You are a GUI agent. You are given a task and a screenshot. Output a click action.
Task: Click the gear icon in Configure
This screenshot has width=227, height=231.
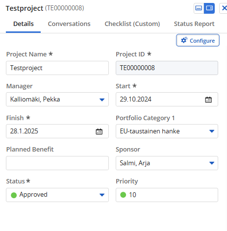184,40
